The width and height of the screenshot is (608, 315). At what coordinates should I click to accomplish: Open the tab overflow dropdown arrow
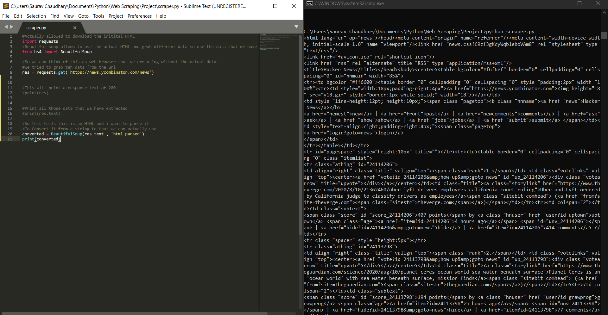296,27
